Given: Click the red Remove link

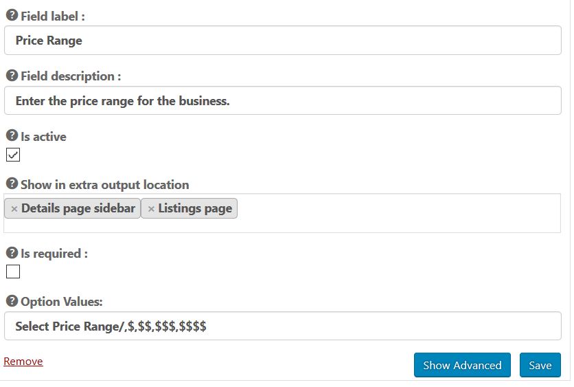Looking at the screenshot, I should (23, 362).
